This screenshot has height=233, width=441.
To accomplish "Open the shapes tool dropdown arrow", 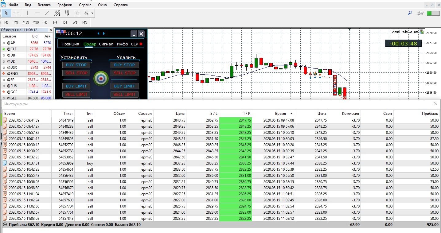I will (x=92, y=13).
